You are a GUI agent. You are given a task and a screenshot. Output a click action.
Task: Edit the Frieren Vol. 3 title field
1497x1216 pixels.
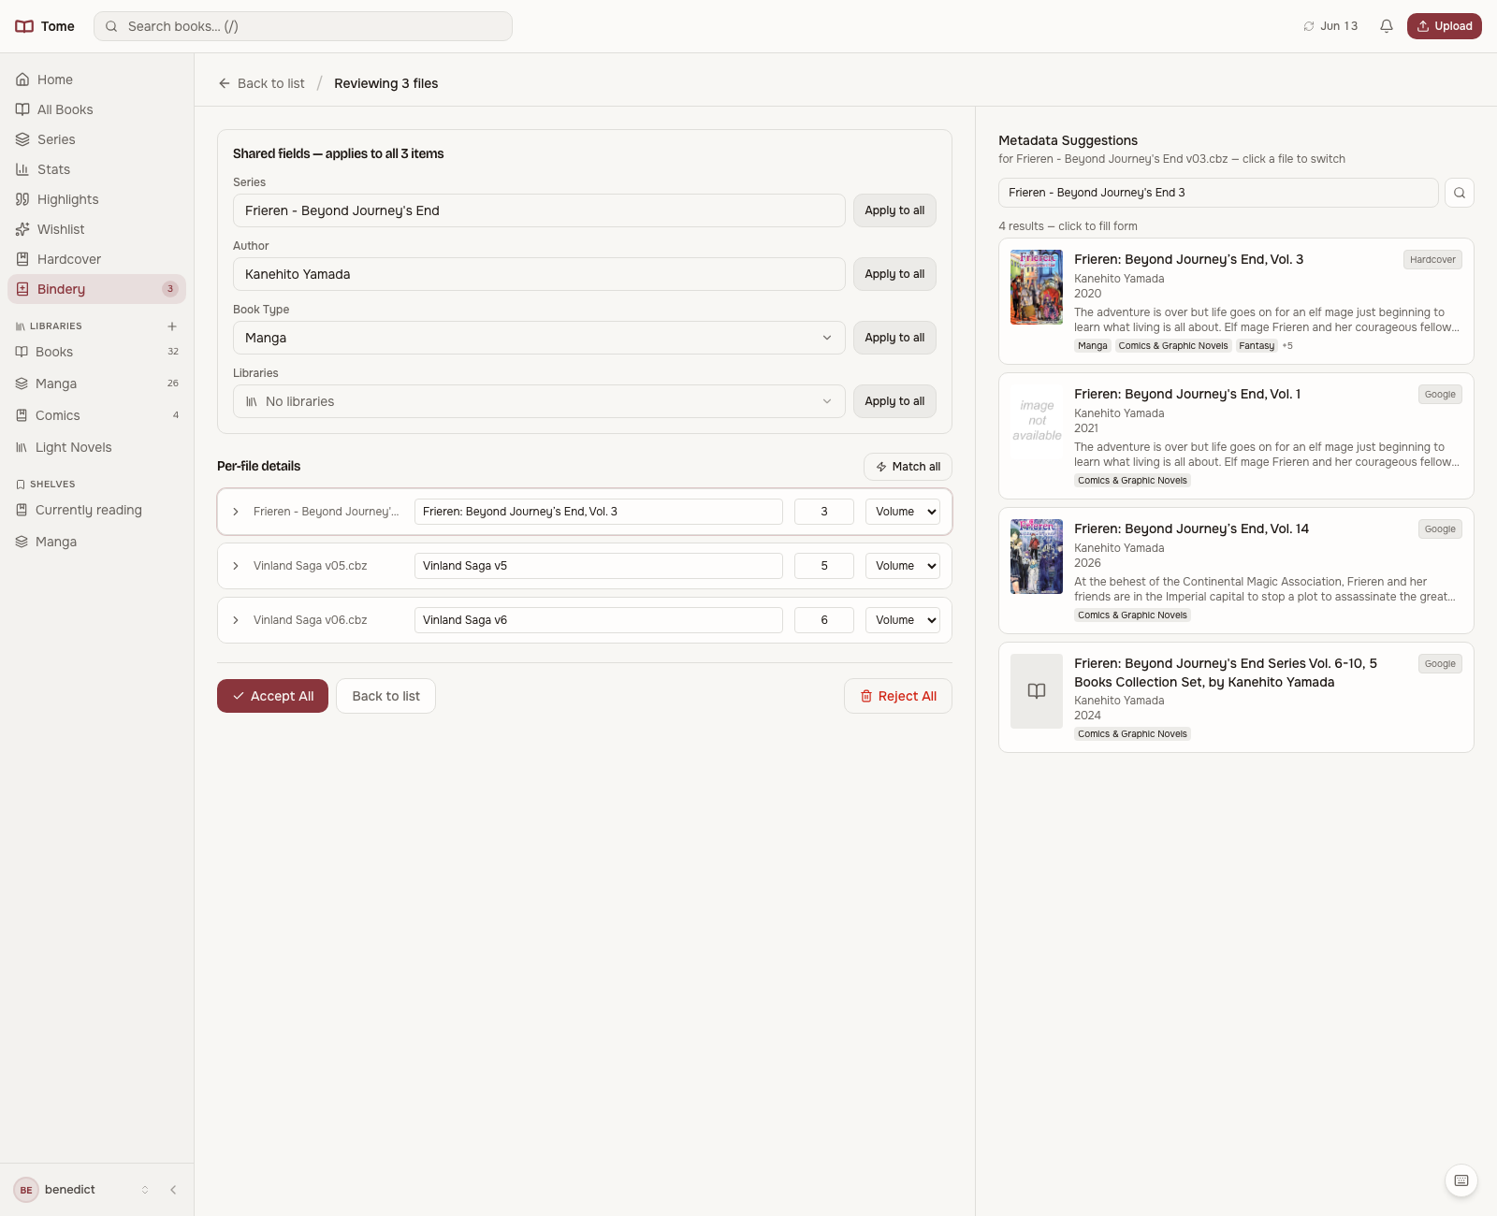[x=599, y=512]
